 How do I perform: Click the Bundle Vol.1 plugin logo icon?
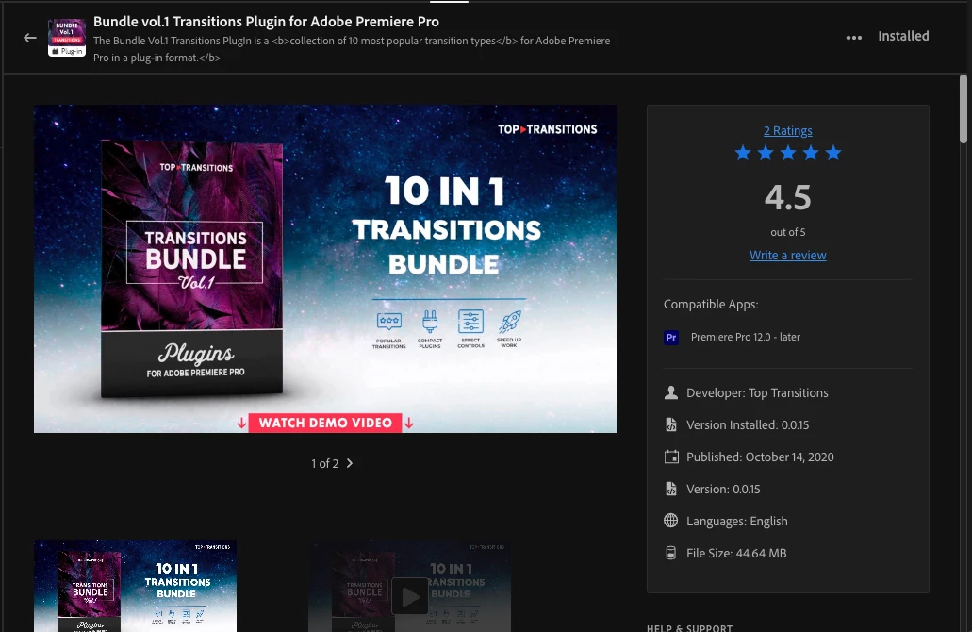click(67, 38)
